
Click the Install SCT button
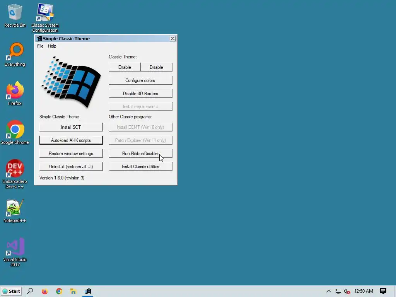71,127
